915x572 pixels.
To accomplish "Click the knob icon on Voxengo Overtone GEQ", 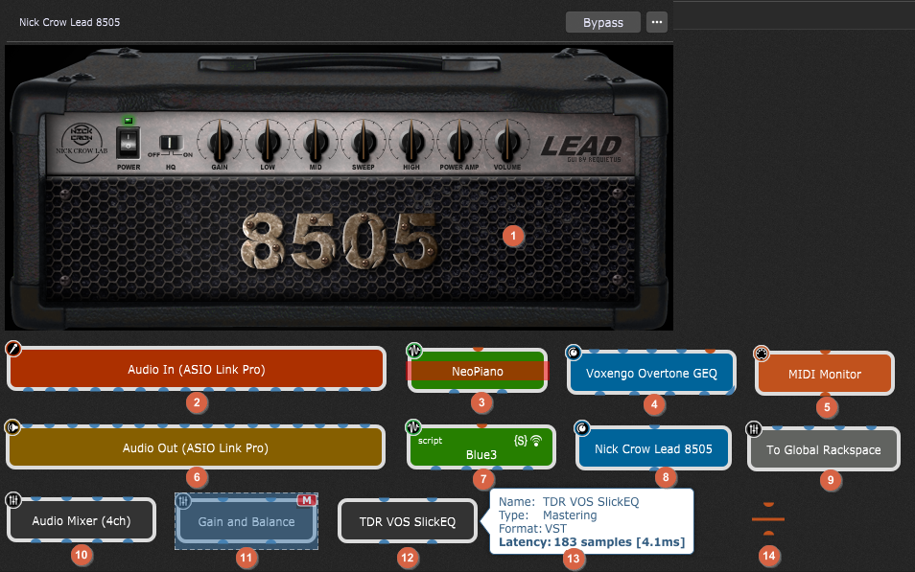I will (574, 353).
